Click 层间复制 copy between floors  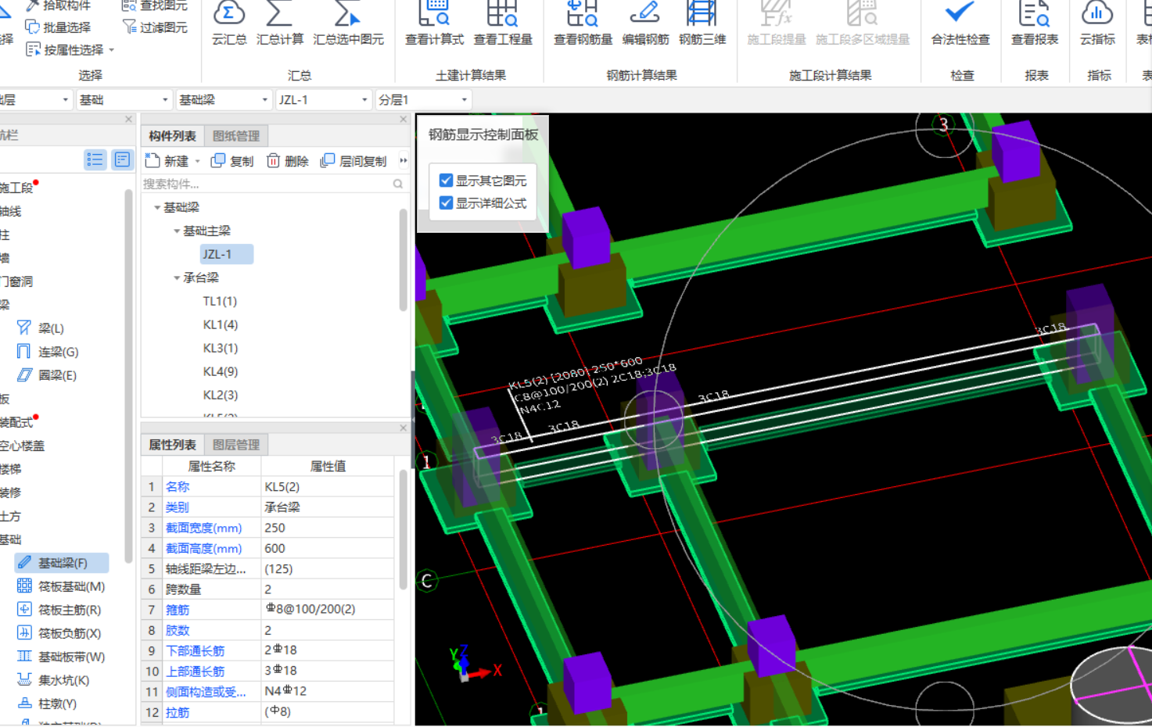point(353,161)
